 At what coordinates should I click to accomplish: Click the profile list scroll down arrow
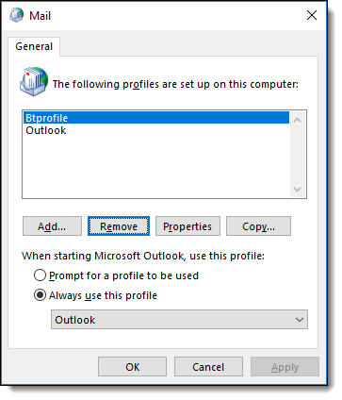point(297,190)
